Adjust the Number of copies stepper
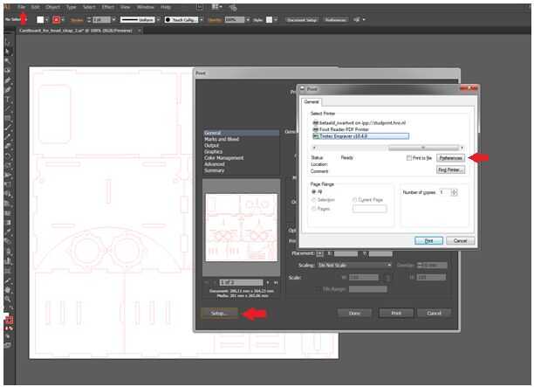 [x=454, y=193]
